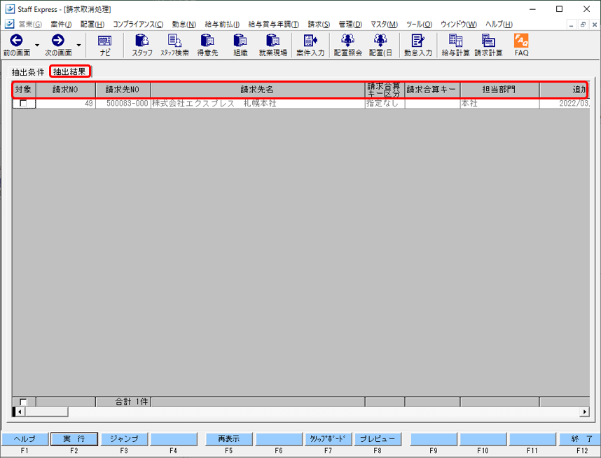Click the Staff Express title bar icon
This screenshot has height=458, width=601.
click(10, 9)
